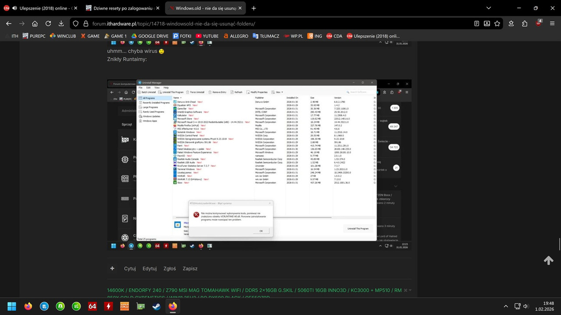Click the active Firefox taskbar icon with indicator

click(x=173, y=306)
